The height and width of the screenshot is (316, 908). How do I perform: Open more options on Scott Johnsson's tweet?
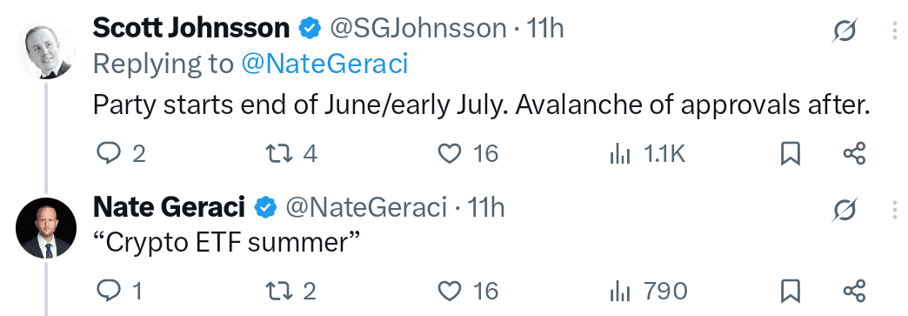[897, 30]
